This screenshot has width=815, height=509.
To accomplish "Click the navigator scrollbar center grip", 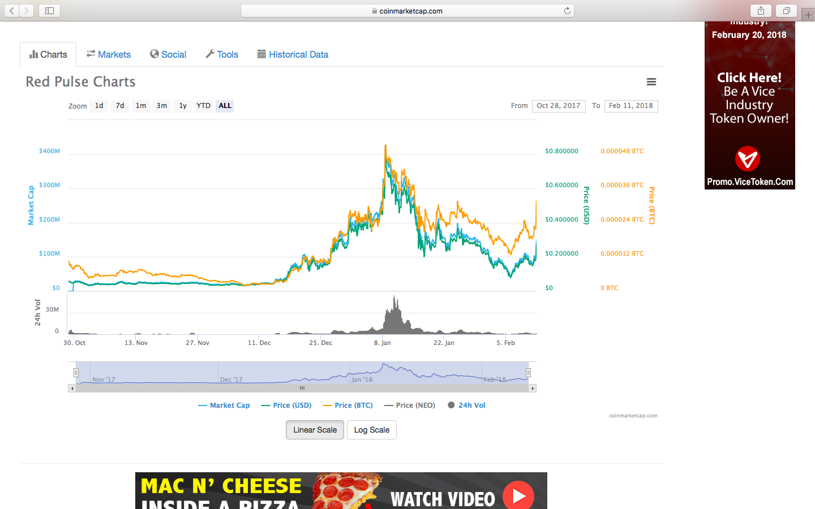I will click(302, 388).
